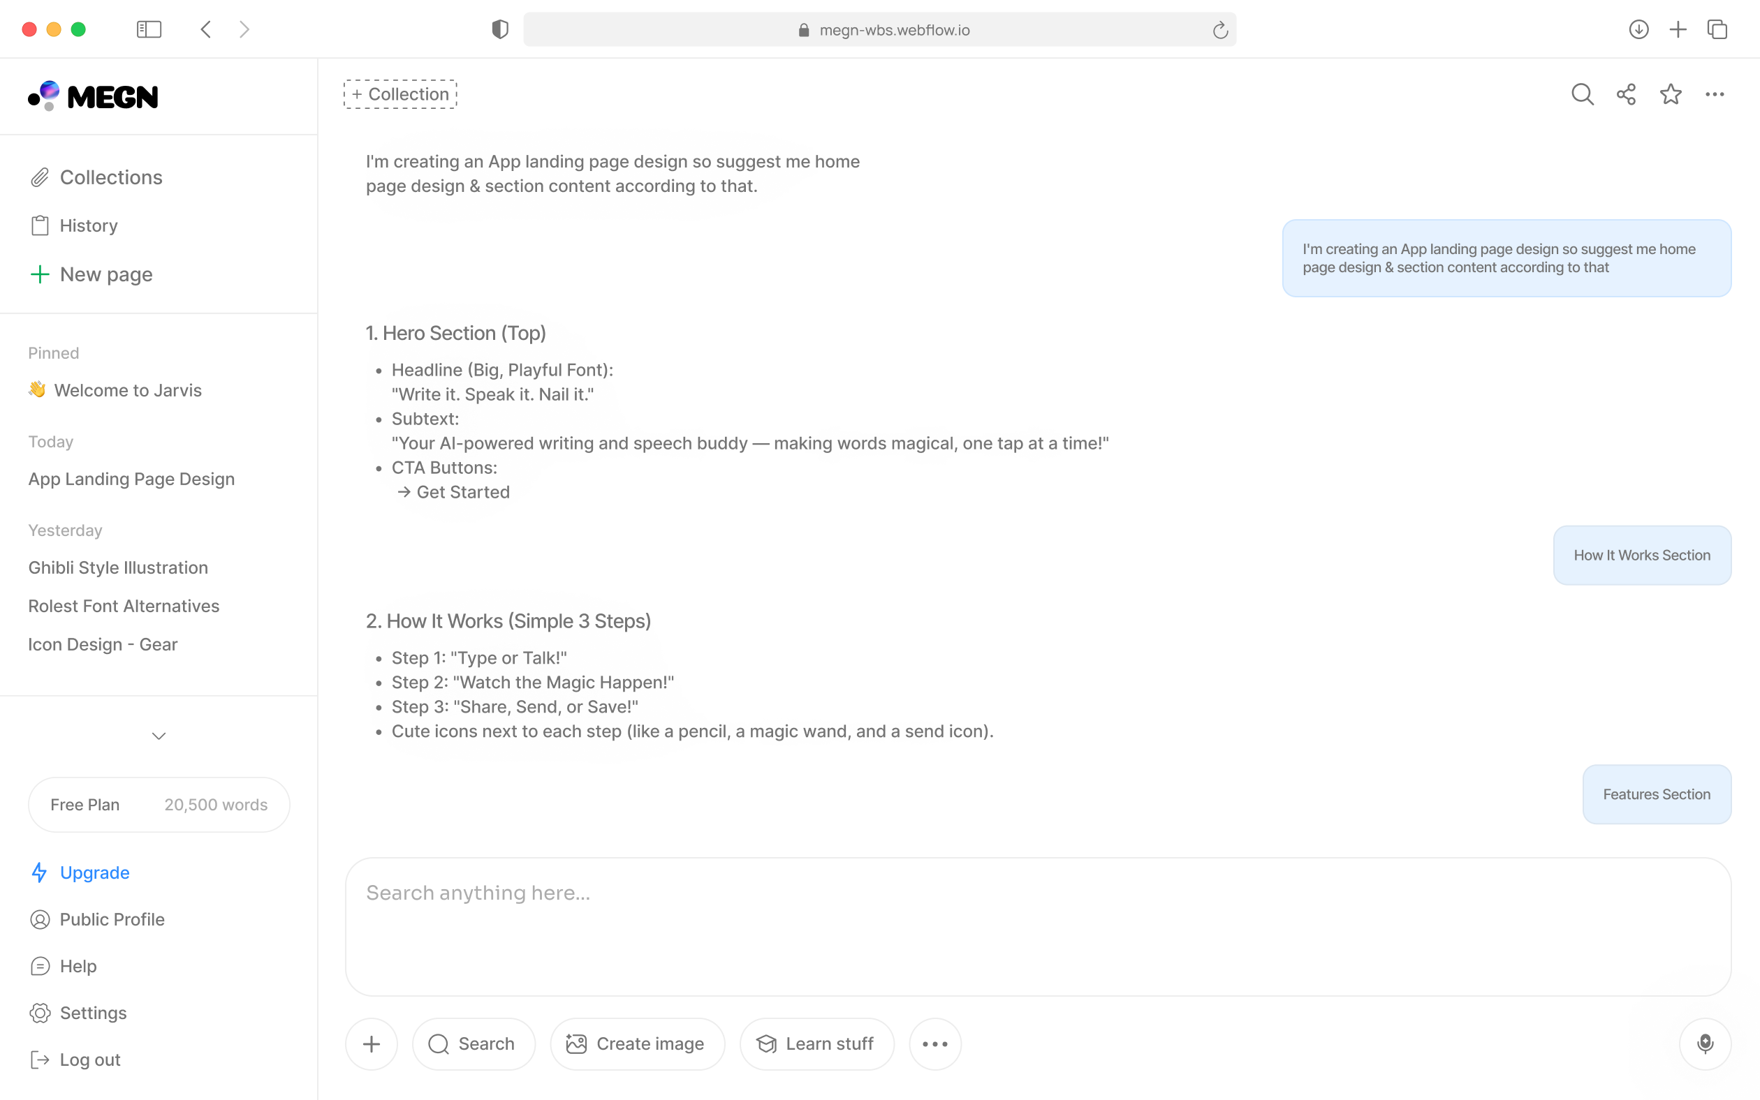Open more options ellipsis beside Learn stuff
1760x1100 pixels.
tap(934, 1043)
